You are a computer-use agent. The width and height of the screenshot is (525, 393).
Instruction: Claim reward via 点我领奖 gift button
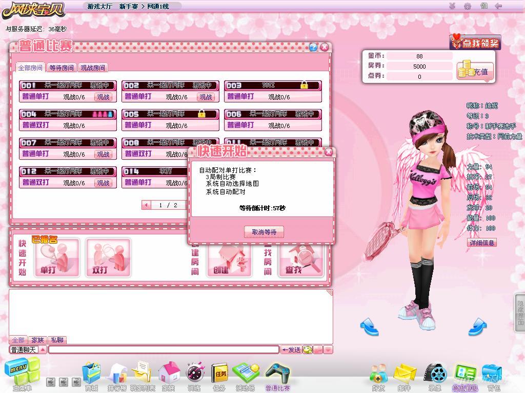[x=475, y=42]
